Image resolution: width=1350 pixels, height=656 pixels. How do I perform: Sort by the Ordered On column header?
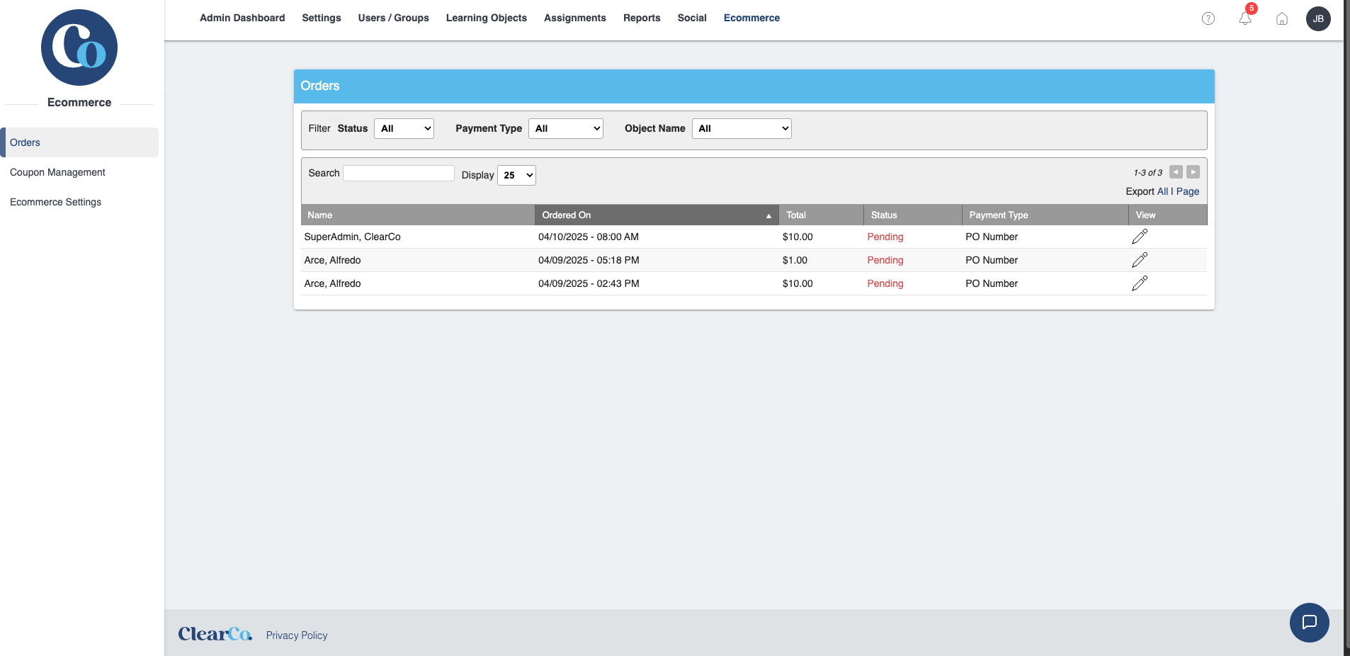[x=657, y=215]
